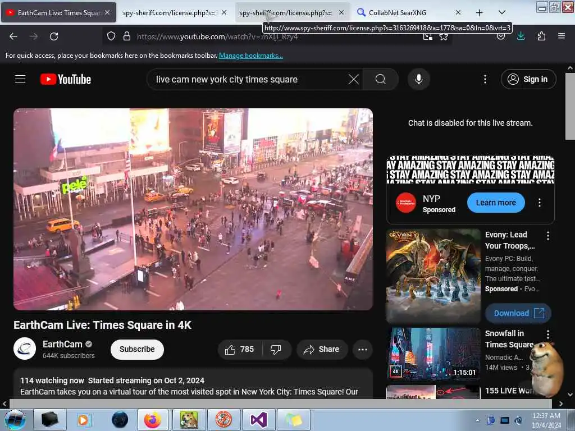Open options for Snowfall in Times Square video

tap(548, 334)
